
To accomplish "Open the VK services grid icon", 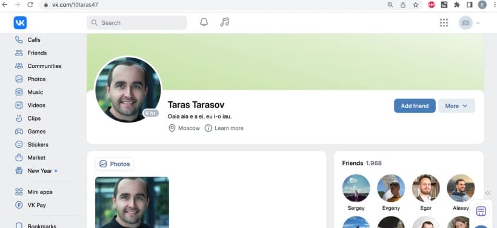I will click(x=444, y=23).
